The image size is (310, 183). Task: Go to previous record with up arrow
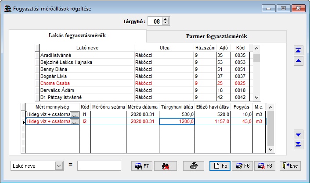point(299,61)
